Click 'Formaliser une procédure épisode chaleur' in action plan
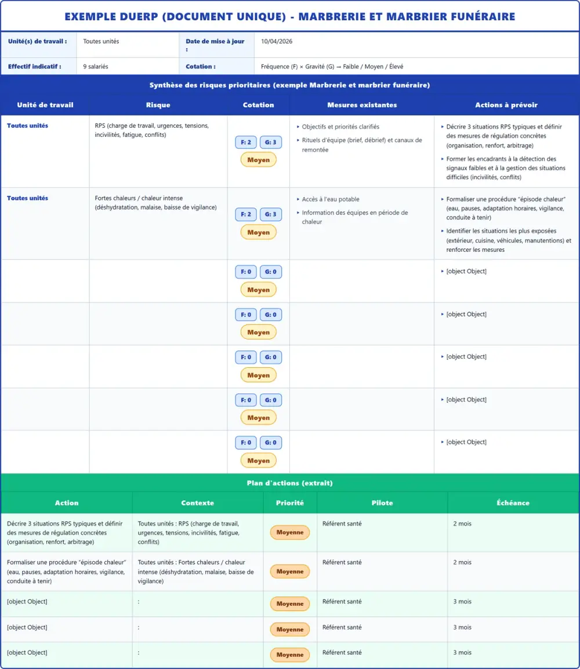 pos(67,572)
